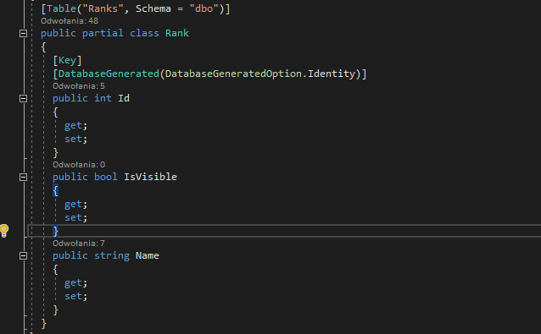541x334 pixels.
Task: Open the 'Odwołania: 48' references lens
Action: (70, 21)
